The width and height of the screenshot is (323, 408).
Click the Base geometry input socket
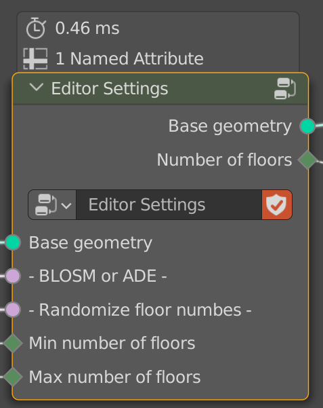13,242
